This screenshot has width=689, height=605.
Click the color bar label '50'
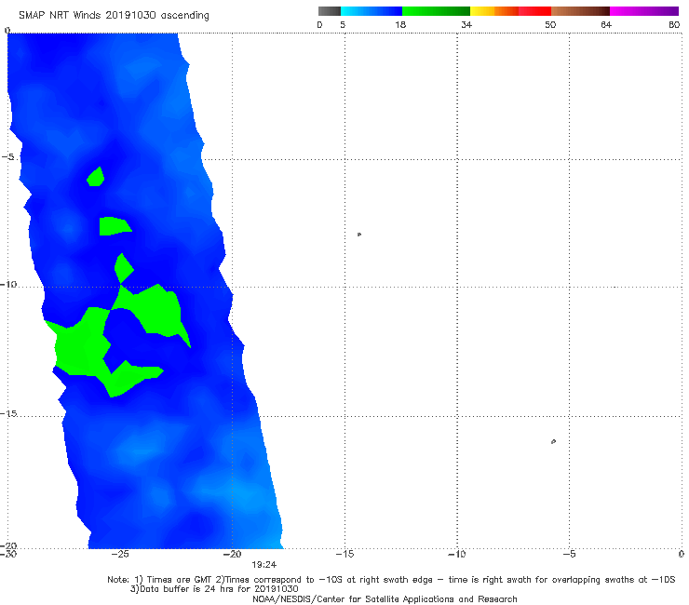(x=550, y=24)
